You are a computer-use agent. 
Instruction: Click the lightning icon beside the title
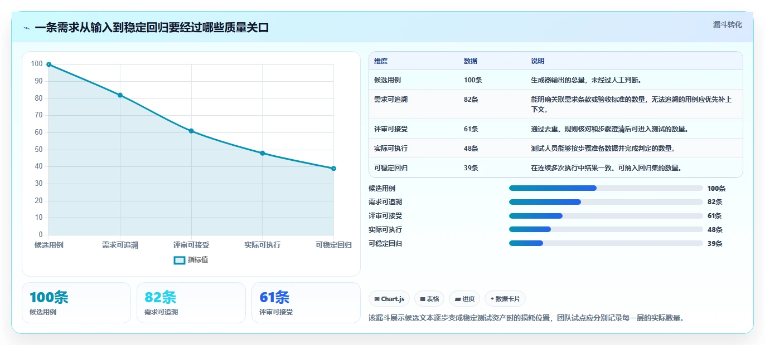pos(27,28)
